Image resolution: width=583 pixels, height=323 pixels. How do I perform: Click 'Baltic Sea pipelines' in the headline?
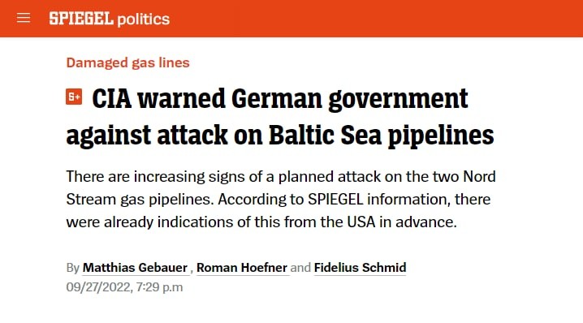click(381, 136)
